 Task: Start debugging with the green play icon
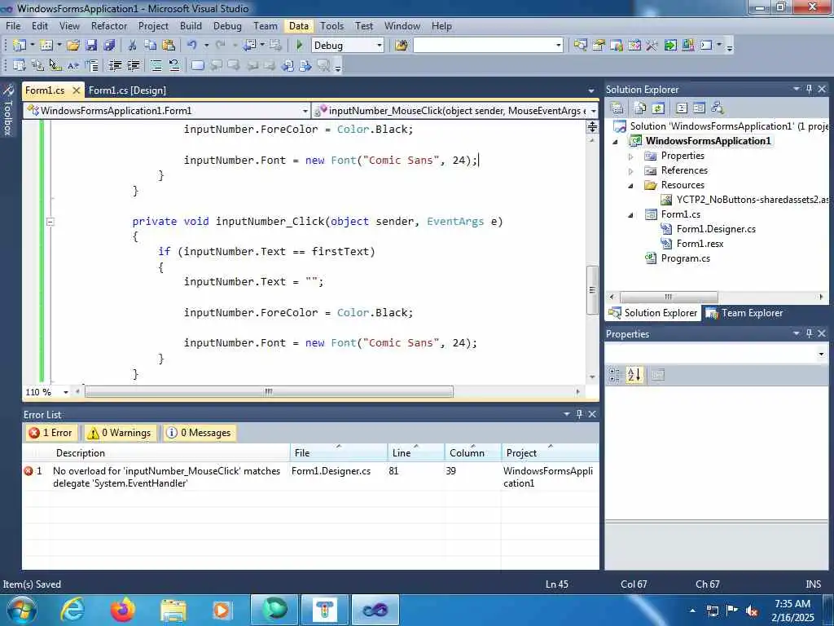point(299,46)
